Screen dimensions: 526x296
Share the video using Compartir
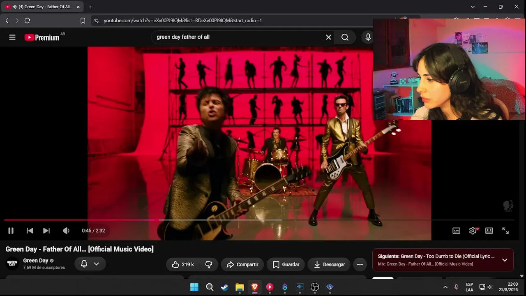(242, 264)
